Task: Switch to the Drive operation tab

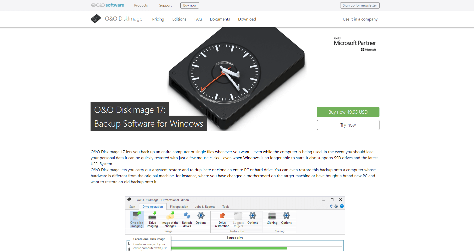Action: [x=153, y=207]
